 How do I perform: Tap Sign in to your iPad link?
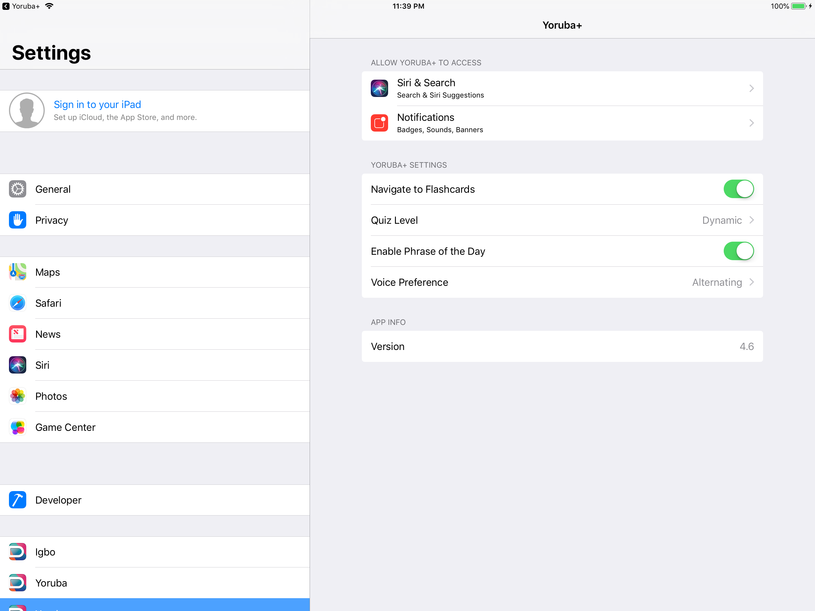click(x=97, y=105)
